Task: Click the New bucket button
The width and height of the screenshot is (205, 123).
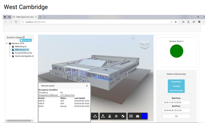Action: tap(26, 40)
